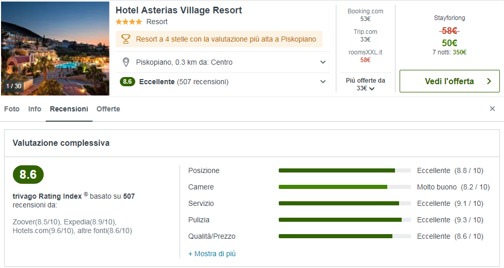Click the four-star rating icons

pos(129,22)
